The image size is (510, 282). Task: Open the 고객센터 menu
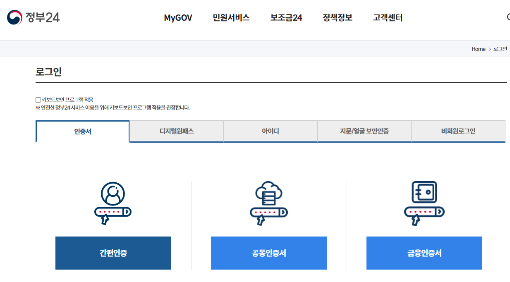click(386, 17)
